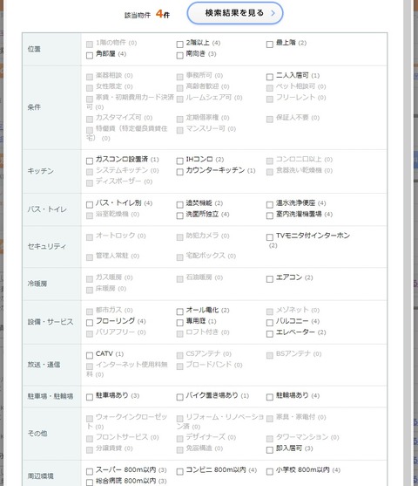Click the バス・トイレ category label

click(47, 209)
